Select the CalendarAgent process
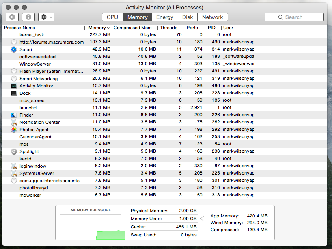332x249 pixels. pos(165,136)
